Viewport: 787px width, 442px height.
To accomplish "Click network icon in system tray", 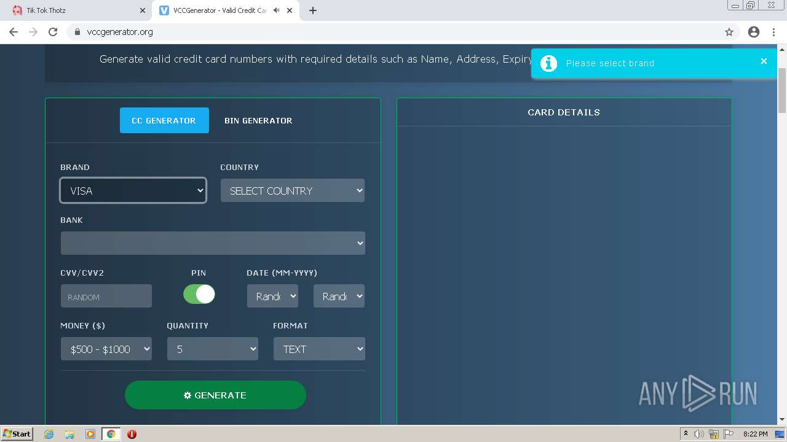I will tap(714, 434).
